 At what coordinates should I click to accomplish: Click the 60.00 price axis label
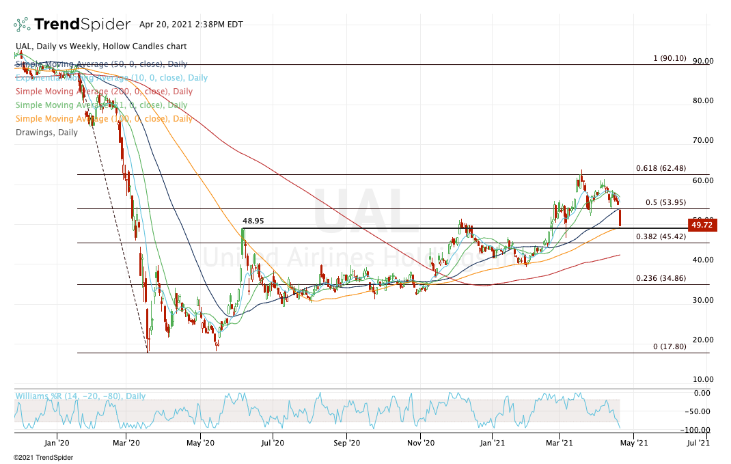click(x=703, y=180)
